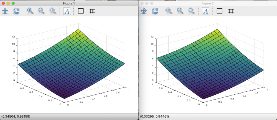The image size is (277, 120).
Task: Choose the insert text tool in Figure 2
Action: point(205,11)
